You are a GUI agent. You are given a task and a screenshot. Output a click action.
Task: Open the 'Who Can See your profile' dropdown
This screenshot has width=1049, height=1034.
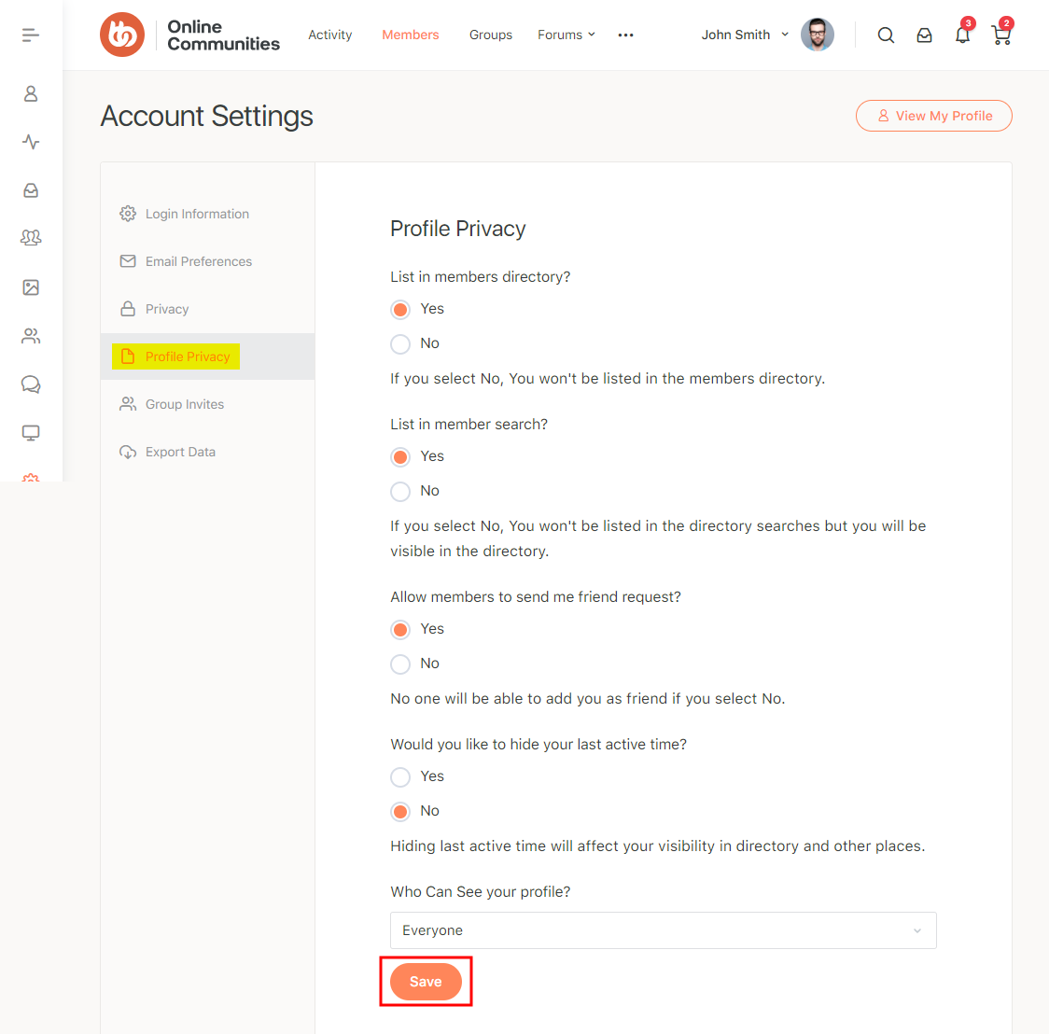pos(663,930)
